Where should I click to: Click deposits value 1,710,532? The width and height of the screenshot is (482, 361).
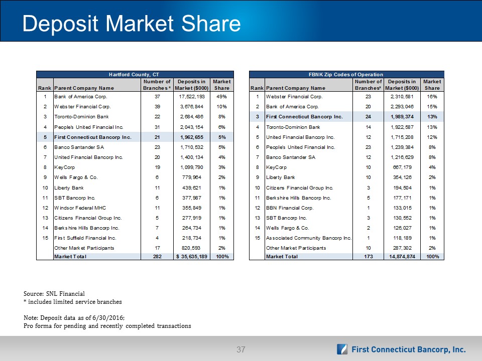click(191, 147)
